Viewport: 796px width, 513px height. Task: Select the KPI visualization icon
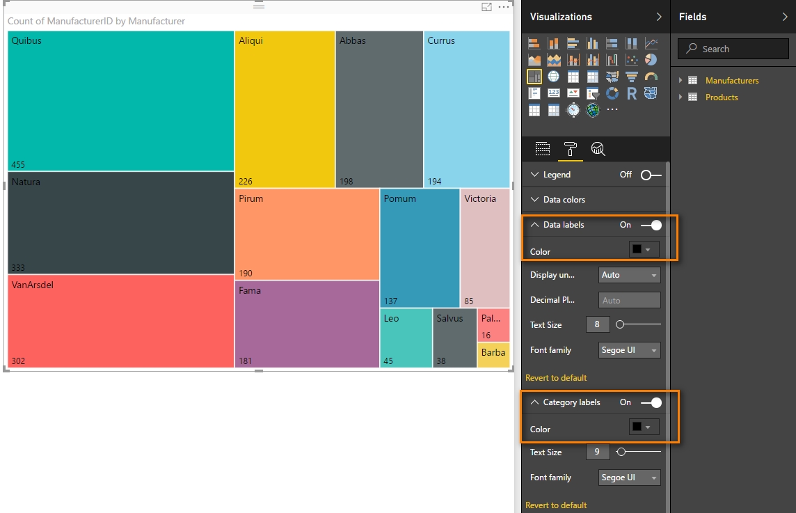click(573, 93)
